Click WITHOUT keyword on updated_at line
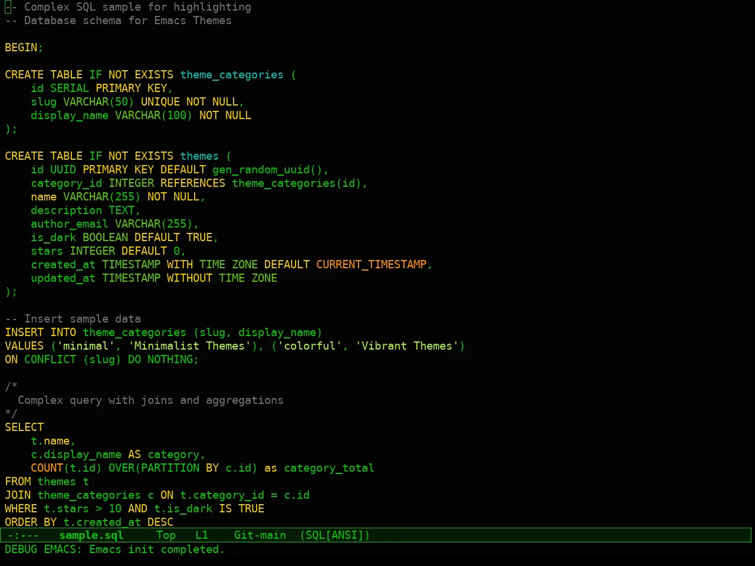Screen dimensions: 755x566 pyautogui.click(x=189, y=278)
